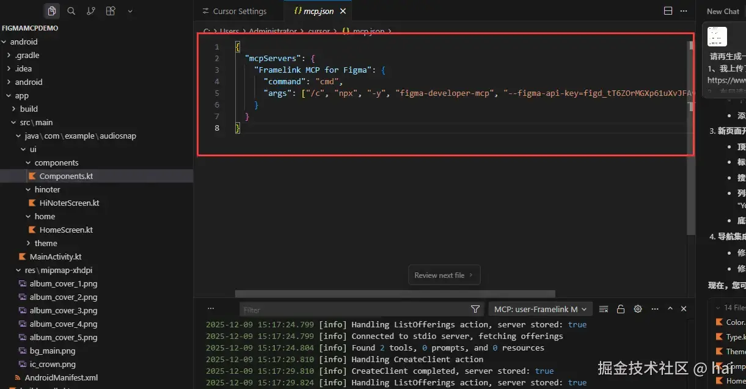Image resolution: width=746 pixels, height=389 pixels.
Task: Open album_cover_1.png
Action: point(64,283)
